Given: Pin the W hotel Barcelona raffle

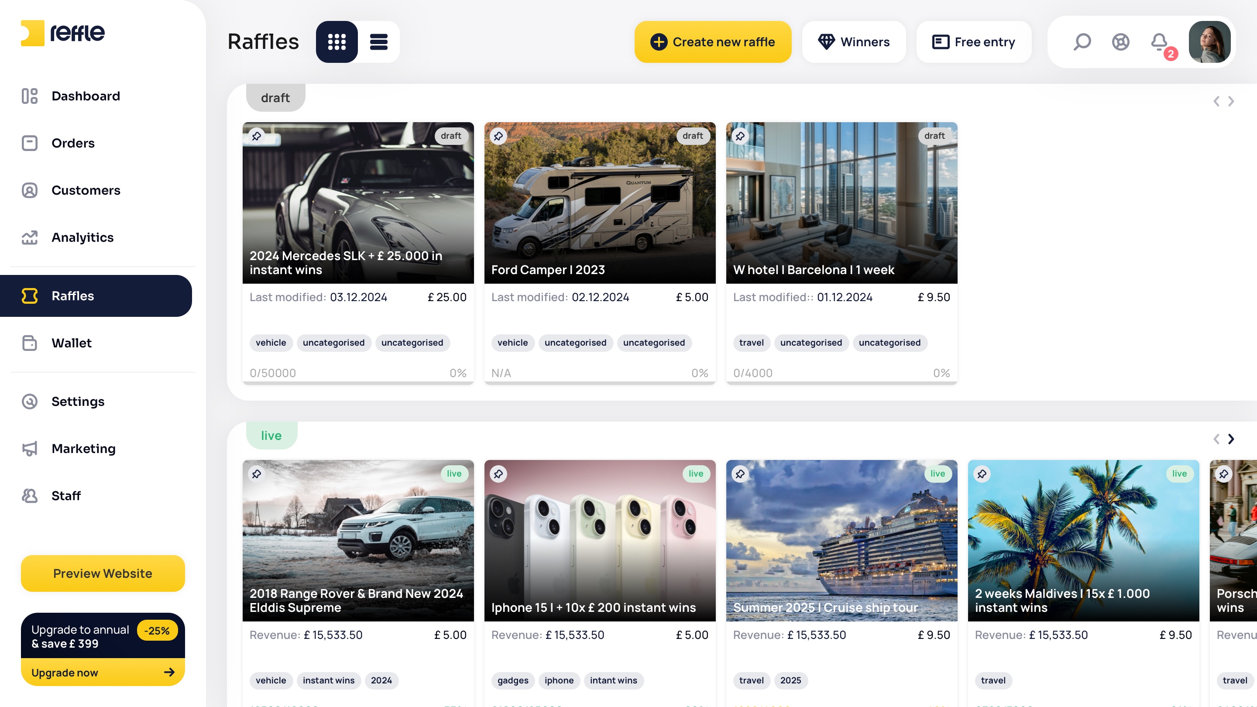Looking at the screenshot, I should [740, 136].
